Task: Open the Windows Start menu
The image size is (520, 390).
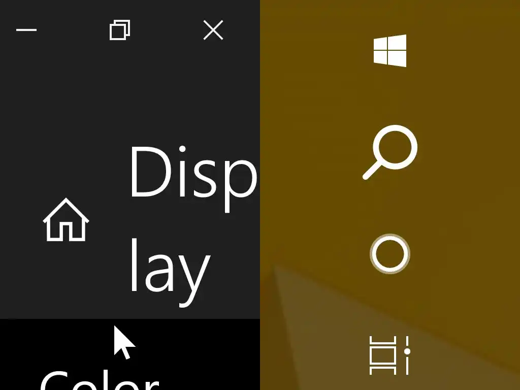Action: 389,51
